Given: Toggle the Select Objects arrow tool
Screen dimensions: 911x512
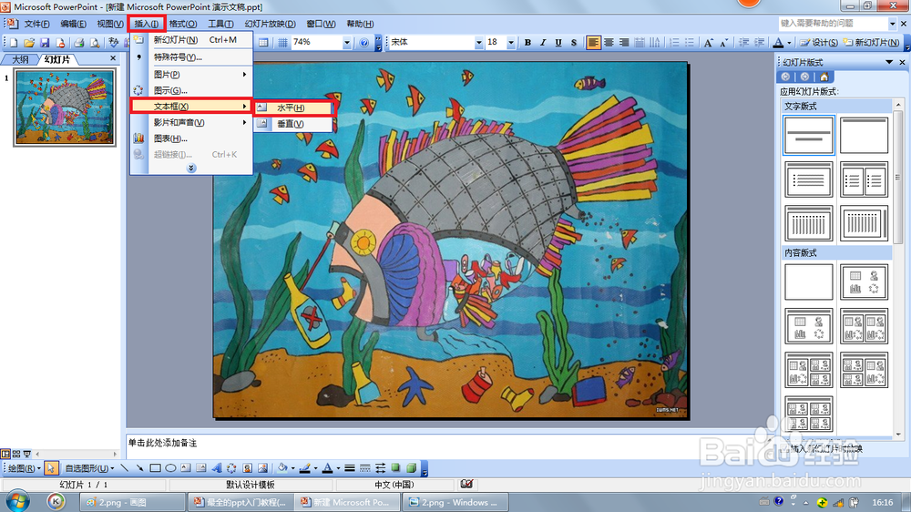Looking at the screenshot, I should coord(50,468).
